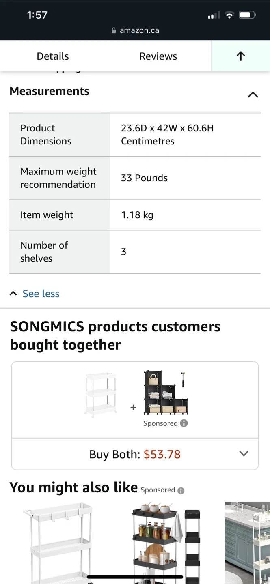Collapse the Measurements section
Image resolution: width=270 pixels, height=584 pixels.
click(253, 94)
